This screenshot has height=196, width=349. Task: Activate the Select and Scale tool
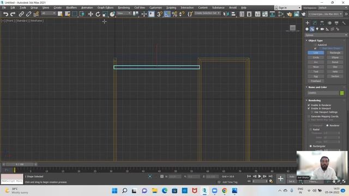tap(105, 14)
